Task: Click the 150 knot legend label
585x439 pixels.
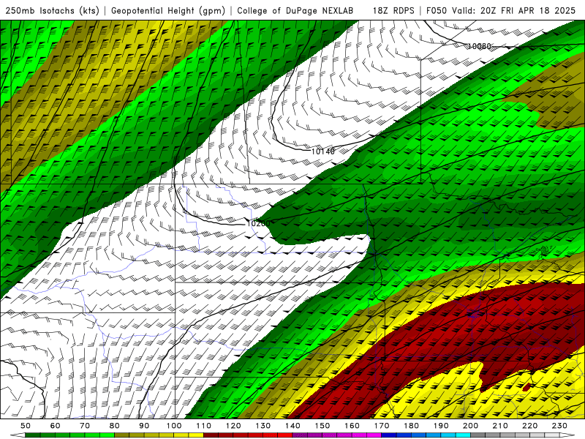Action: (322, 426)
